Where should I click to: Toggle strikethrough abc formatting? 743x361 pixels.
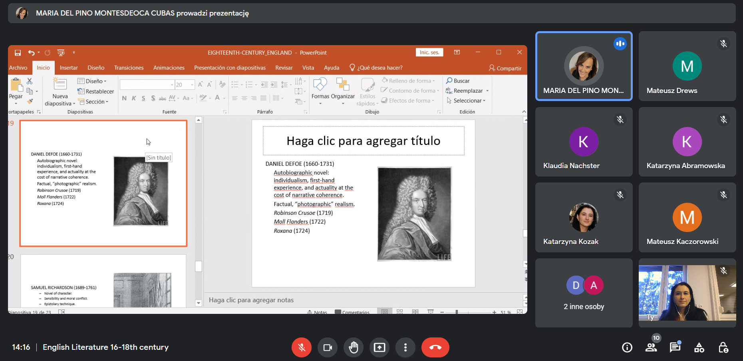[162, 98]
